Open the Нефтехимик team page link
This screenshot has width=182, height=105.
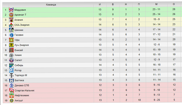coord(22,95)
